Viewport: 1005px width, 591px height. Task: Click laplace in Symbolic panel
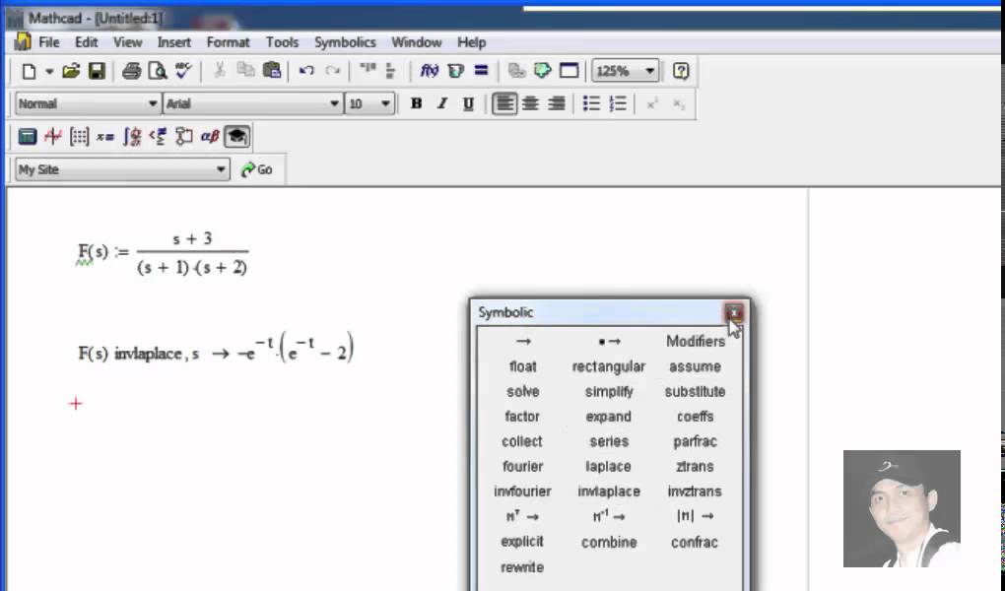point(608,467)
